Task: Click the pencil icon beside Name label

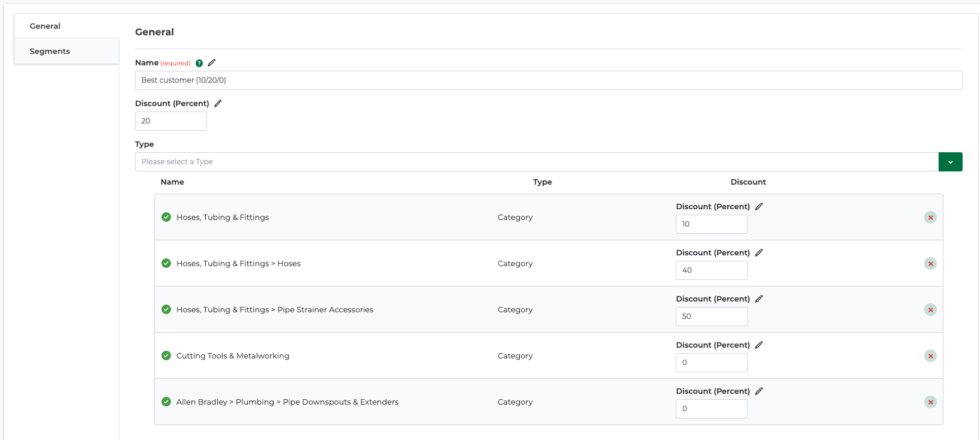Action: coord(212,62)
